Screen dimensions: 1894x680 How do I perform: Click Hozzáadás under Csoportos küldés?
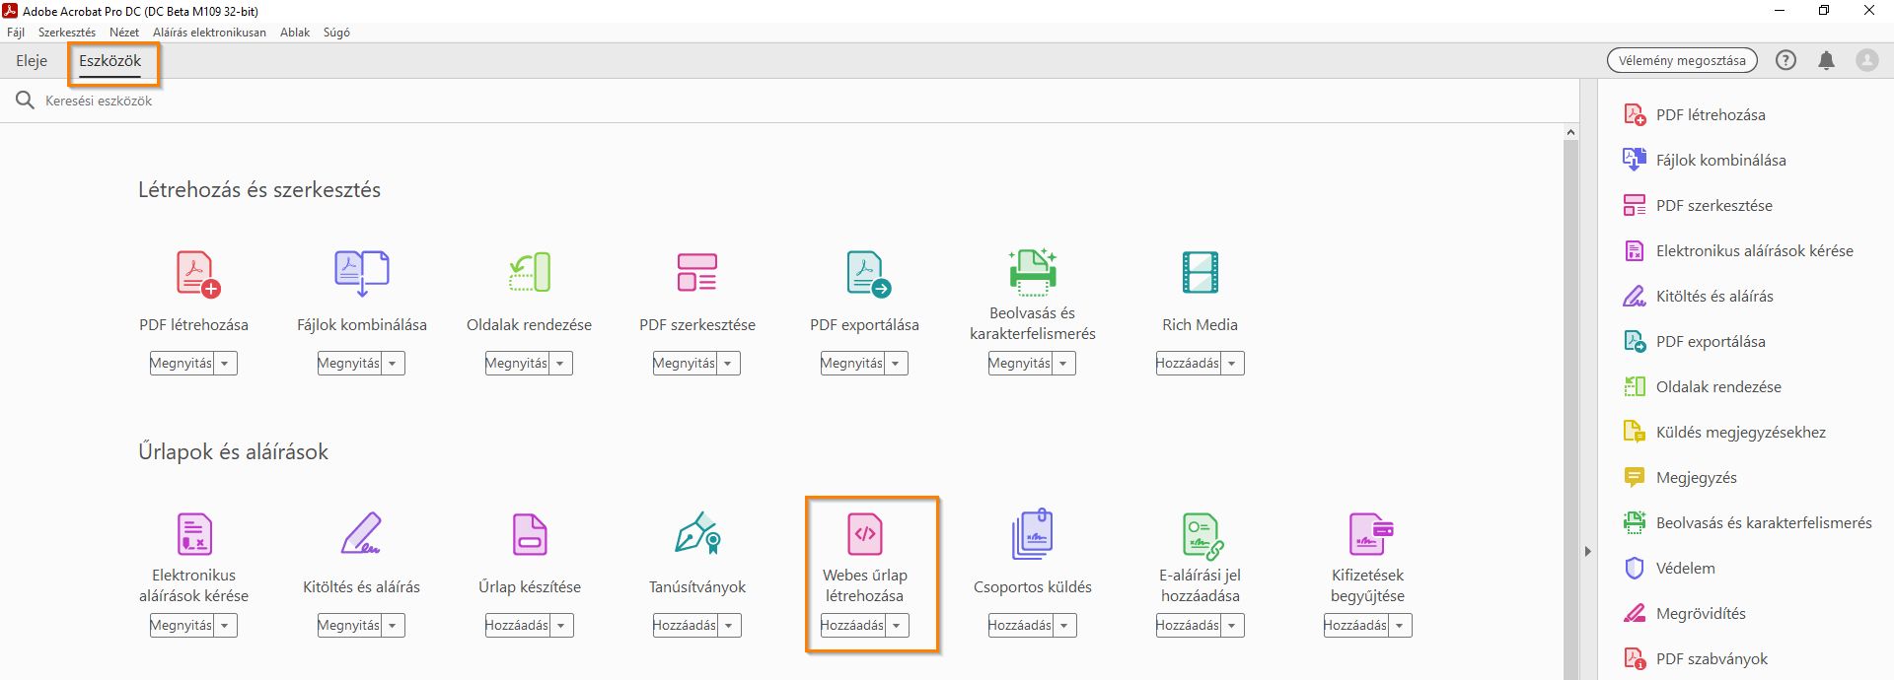pyautogui.click(x=1020, y=626)
